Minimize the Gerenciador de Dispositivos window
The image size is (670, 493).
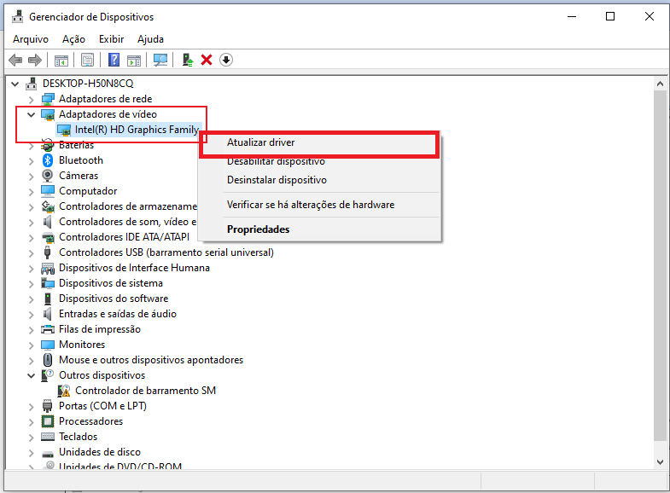(572, 17)
